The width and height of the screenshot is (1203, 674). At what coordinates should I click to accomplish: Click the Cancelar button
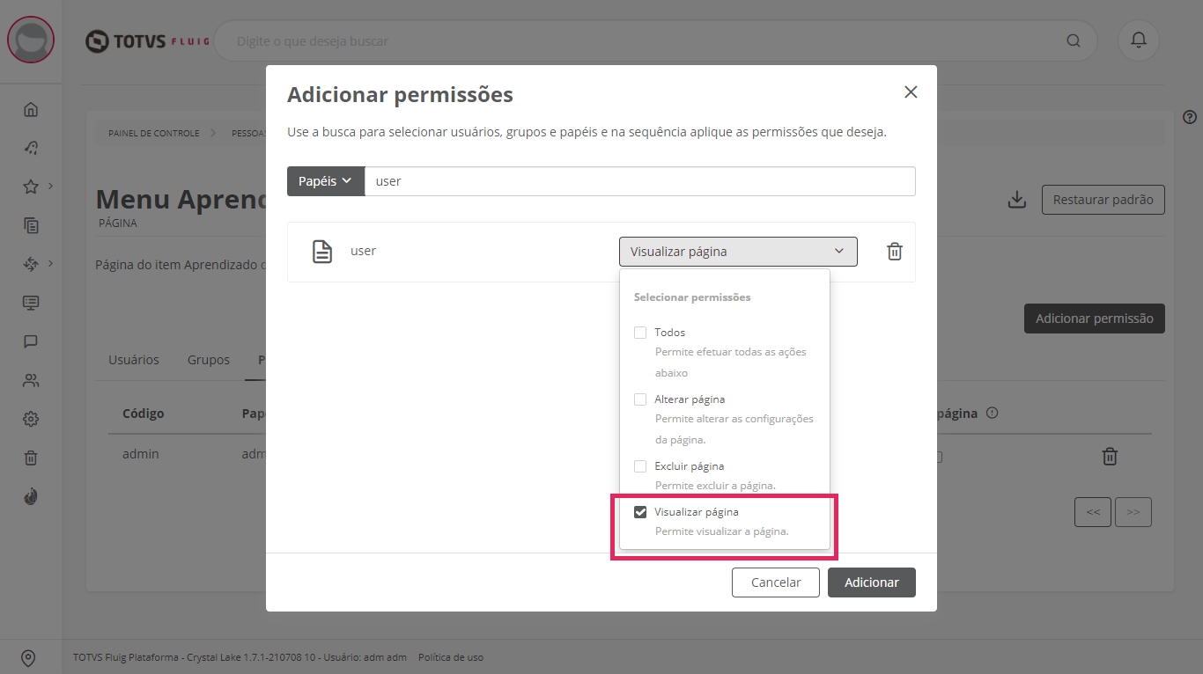click(775, 582)
